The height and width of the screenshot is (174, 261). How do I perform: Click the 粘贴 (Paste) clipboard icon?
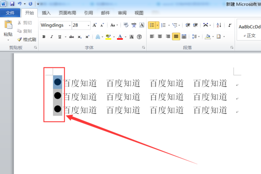click(x=8, y=25)
